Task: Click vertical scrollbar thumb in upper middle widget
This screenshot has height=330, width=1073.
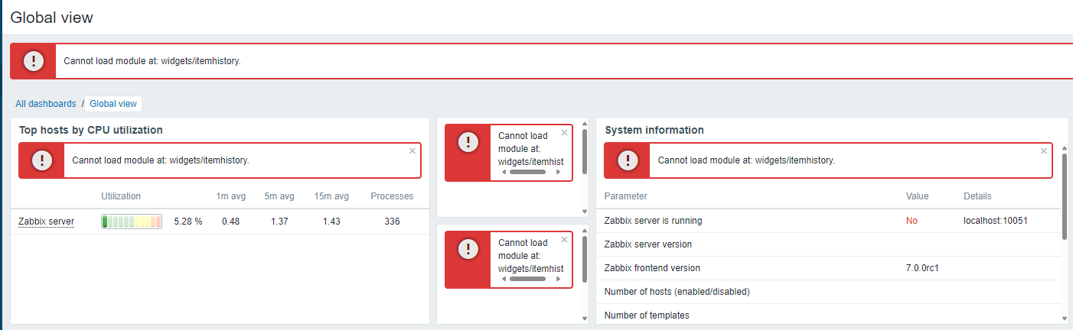Action: pyautogui.click(x=585, y=151)
